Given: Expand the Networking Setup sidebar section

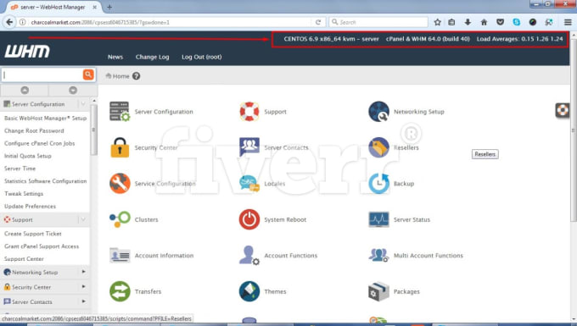Looking at the screenshot, I should point(83,272).
